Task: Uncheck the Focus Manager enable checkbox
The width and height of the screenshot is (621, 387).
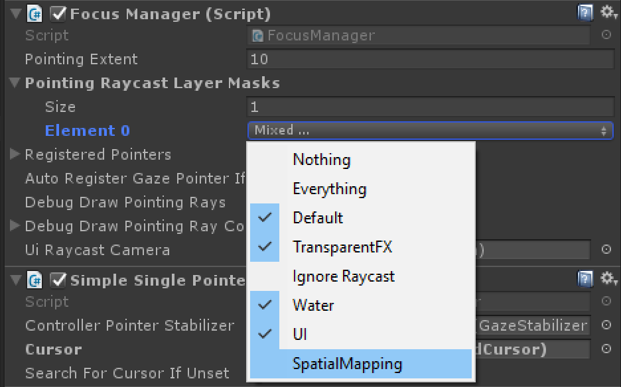Action: [58, 13]
